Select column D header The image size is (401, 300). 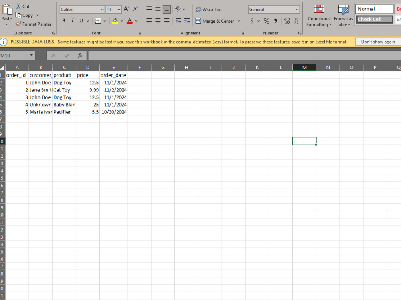click(88, 67)
